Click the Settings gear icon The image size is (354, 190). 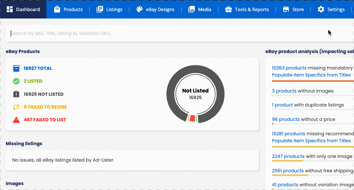[321, 9]
